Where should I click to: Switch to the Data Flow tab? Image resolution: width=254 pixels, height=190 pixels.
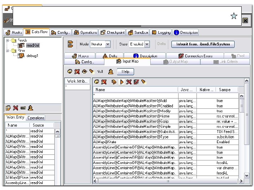37,32
